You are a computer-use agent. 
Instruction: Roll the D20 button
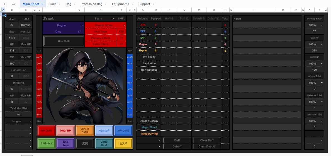pyautogui.click(x=85, y=143)
